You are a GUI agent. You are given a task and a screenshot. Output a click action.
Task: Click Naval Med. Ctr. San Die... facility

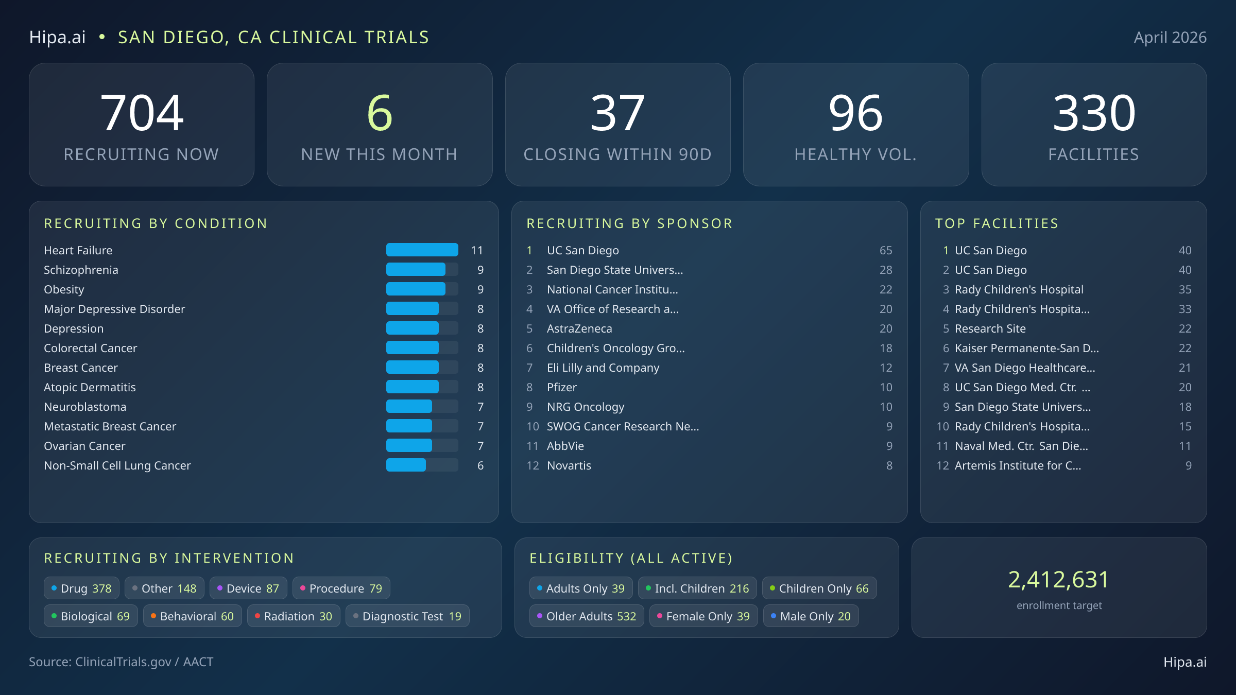coord(1063,446)
